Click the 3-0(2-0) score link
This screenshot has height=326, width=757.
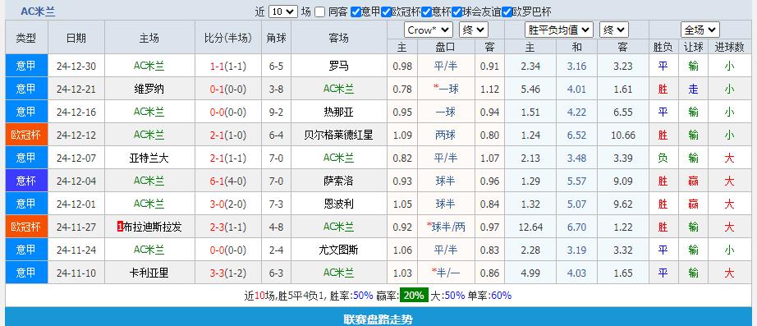pos(228,204)
